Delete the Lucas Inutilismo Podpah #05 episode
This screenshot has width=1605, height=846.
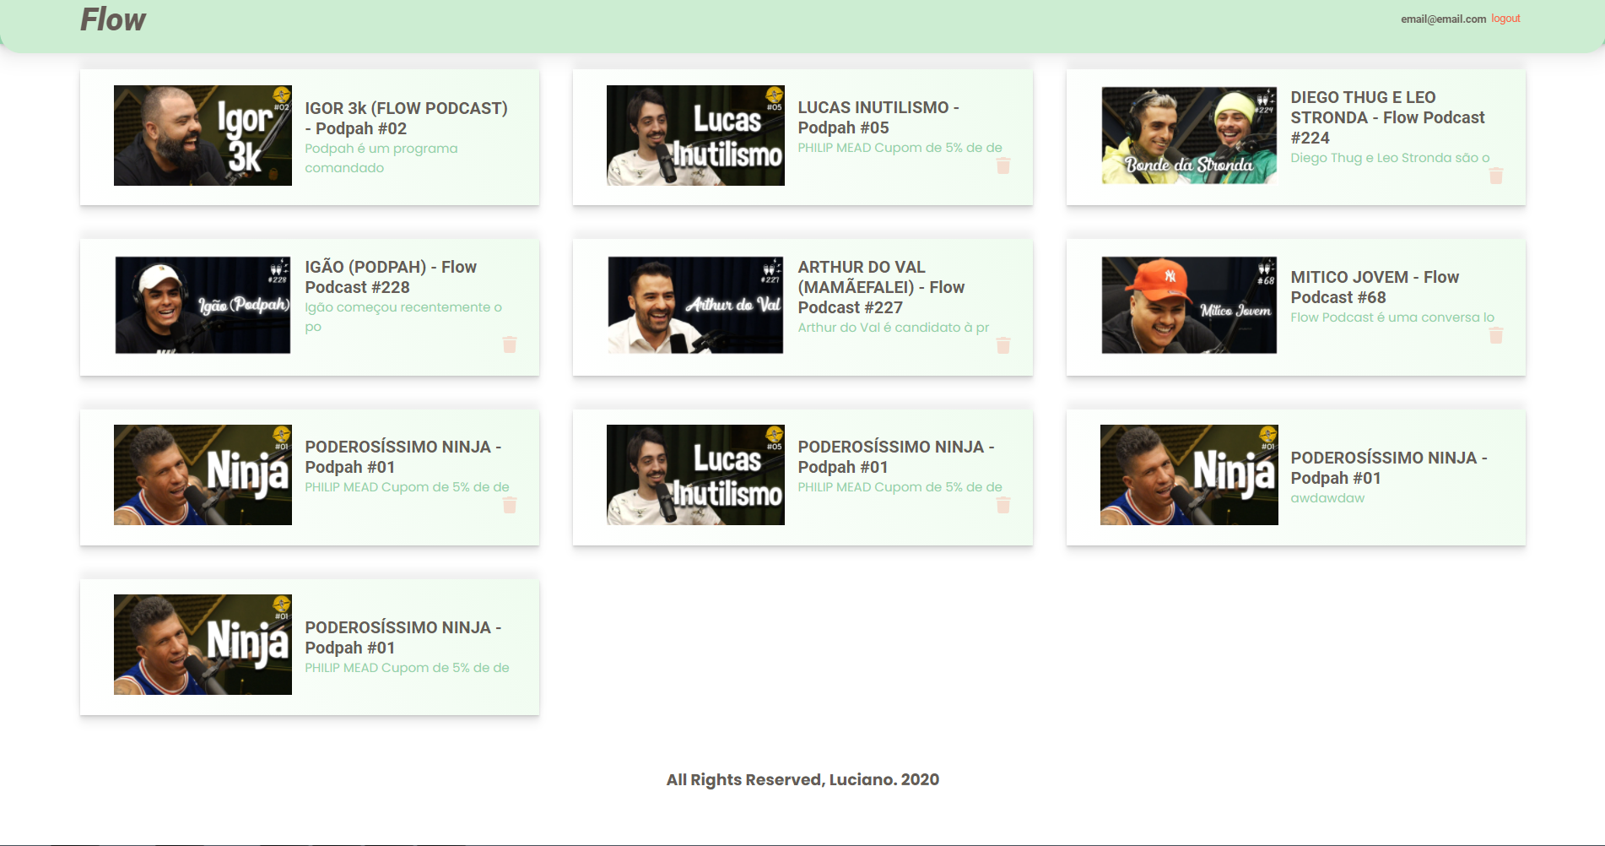tap(1002, 166)
